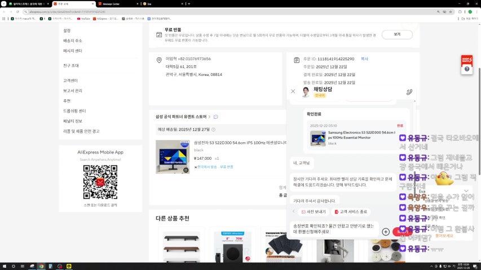Screen dimensions: 481x270
Task: Go back to the previous page
Action: pyautogui.click(x=4, y=12)
